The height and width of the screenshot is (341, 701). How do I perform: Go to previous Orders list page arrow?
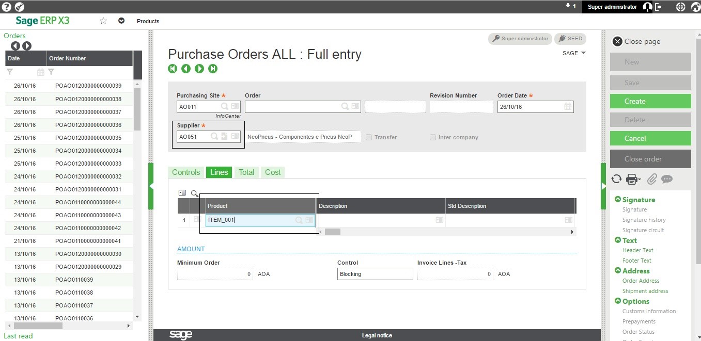coord(15,45)
